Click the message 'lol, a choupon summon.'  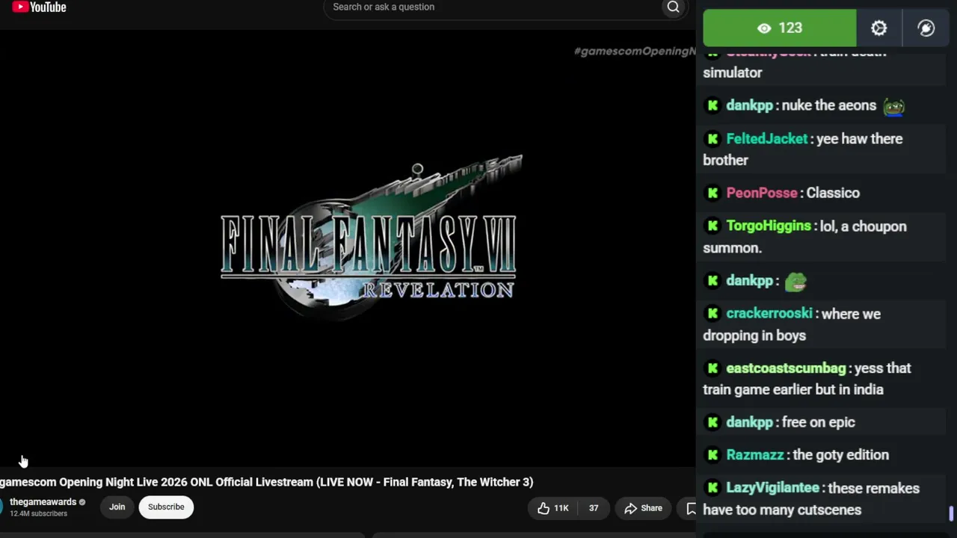pyautogui.click(x=805, y=237)
